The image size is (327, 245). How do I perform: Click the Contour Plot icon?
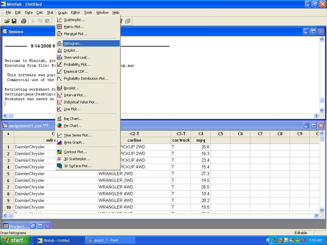pos(59,152)
